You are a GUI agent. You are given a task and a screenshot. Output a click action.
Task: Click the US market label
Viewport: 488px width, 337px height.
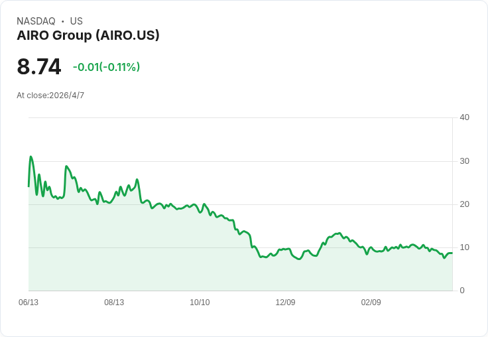pos(76,21)
